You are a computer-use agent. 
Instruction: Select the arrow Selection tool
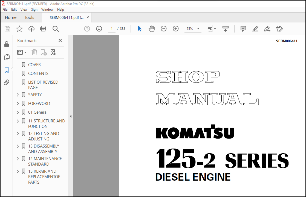click(140, 29)
